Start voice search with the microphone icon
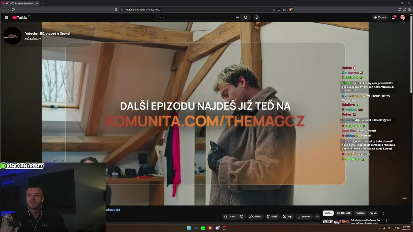Screen dimensions: 413x232 [257, 17]
